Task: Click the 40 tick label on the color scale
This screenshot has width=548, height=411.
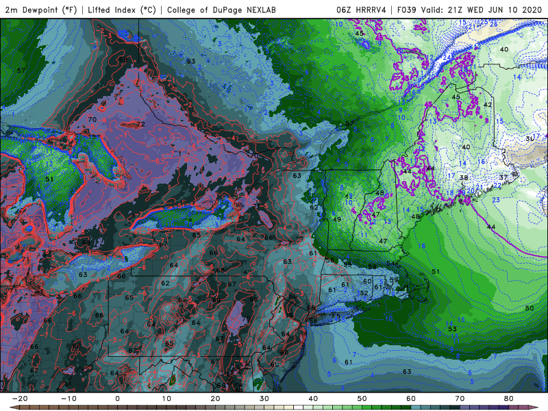Action: click(x=313, y=399)
